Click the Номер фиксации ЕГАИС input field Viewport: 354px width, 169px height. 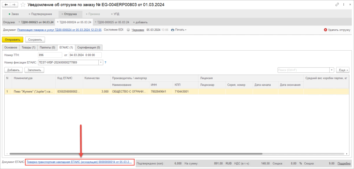68,62
